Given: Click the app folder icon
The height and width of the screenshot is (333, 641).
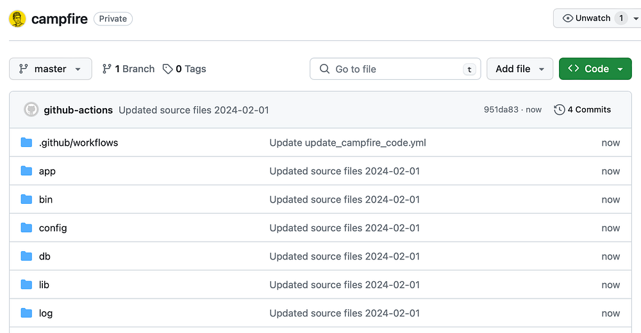Looking at the screenshot, I should tap(26, 171).
